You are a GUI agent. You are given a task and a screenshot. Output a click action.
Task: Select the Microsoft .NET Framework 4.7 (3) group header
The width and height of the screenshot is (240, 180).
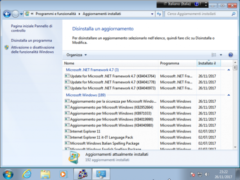(92, 70)
